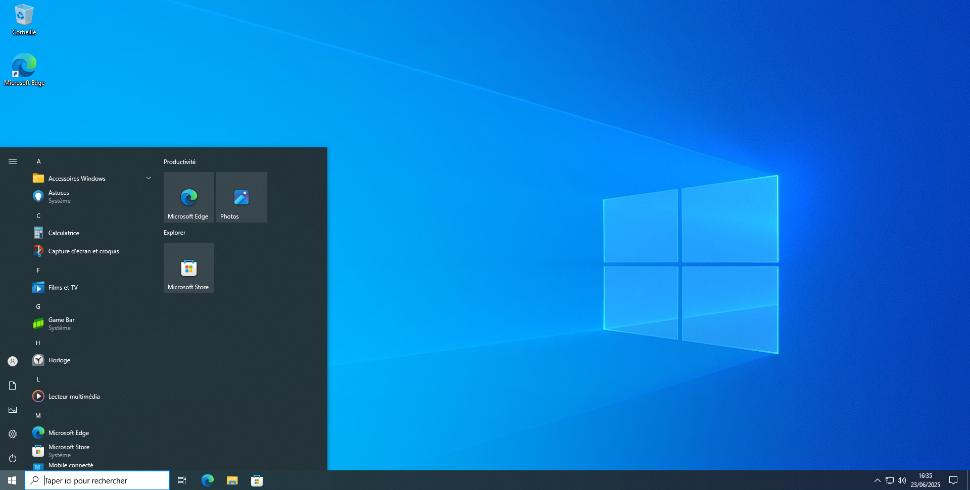Jump via letter A header
The image size is (970, 490).
pos(38,161)
